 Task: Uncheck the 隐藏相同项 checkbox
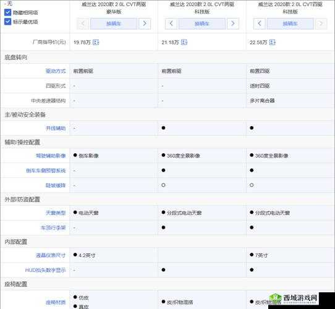pyautogui.click(x=7, y=12)
